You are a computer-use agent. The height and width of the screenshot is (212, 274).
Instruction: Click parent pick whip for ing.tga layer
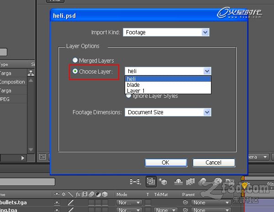click(185, 209)
